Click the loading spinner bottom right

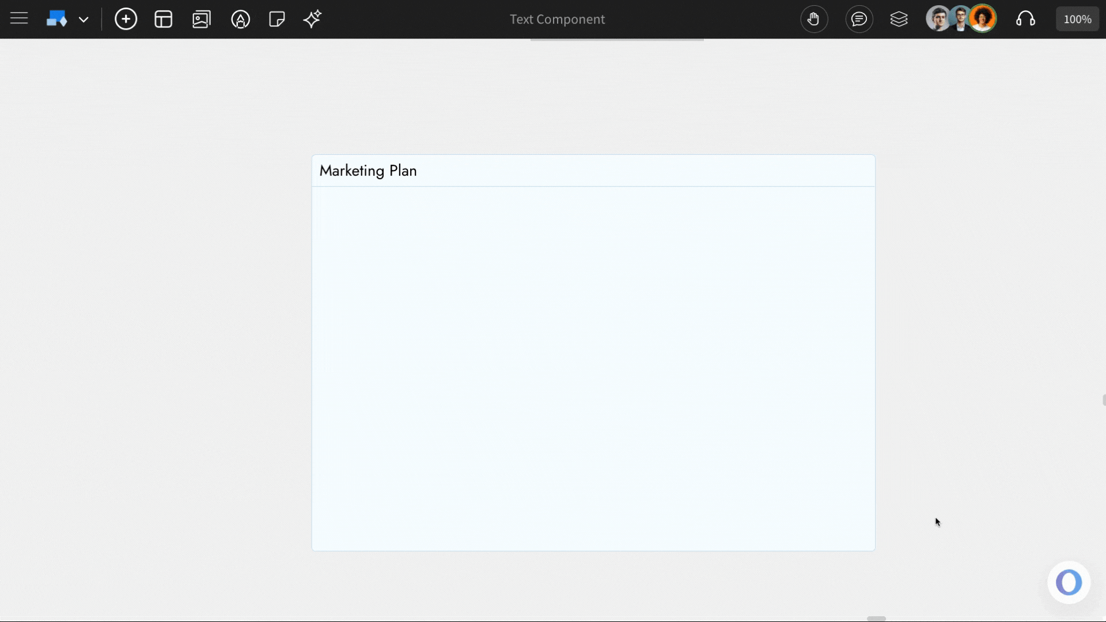point(1069,582)
